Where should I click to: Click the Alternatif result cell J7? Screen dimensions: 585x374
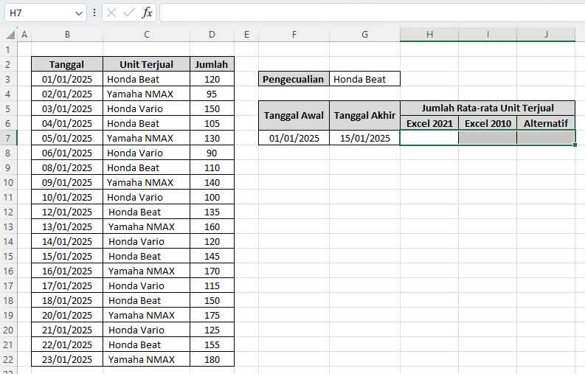[x=545, y=138]
